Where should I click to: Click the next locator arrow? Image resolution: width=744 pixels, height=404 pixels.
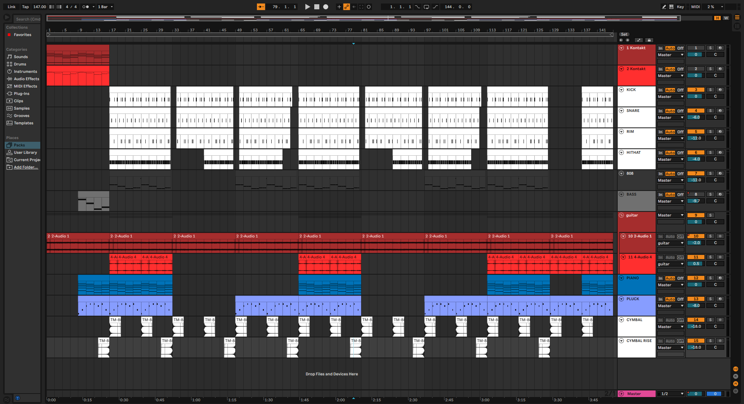pyautogui.click(x=627, y=40)
